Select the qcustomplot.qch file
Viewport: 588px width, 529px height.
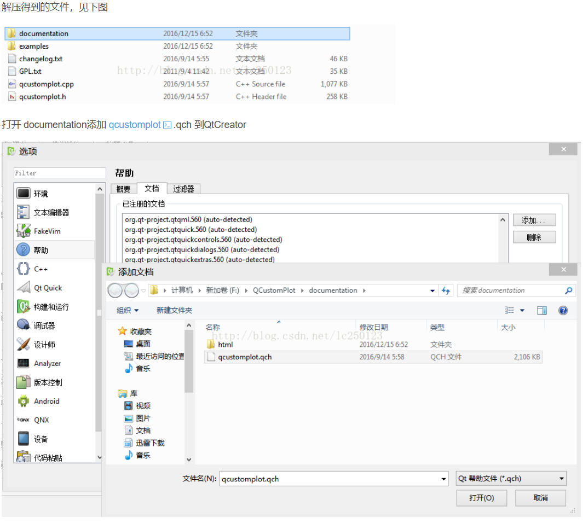(373, 357)
